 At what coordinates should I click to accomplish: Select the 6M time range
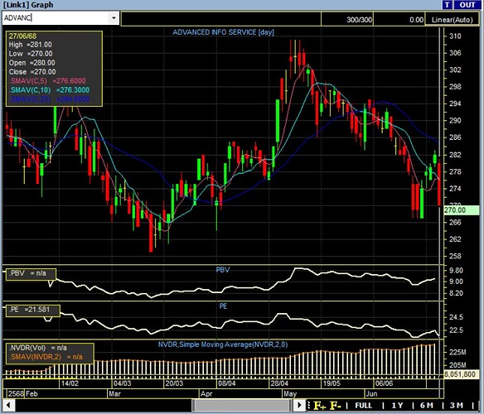(x=427, y=406)
